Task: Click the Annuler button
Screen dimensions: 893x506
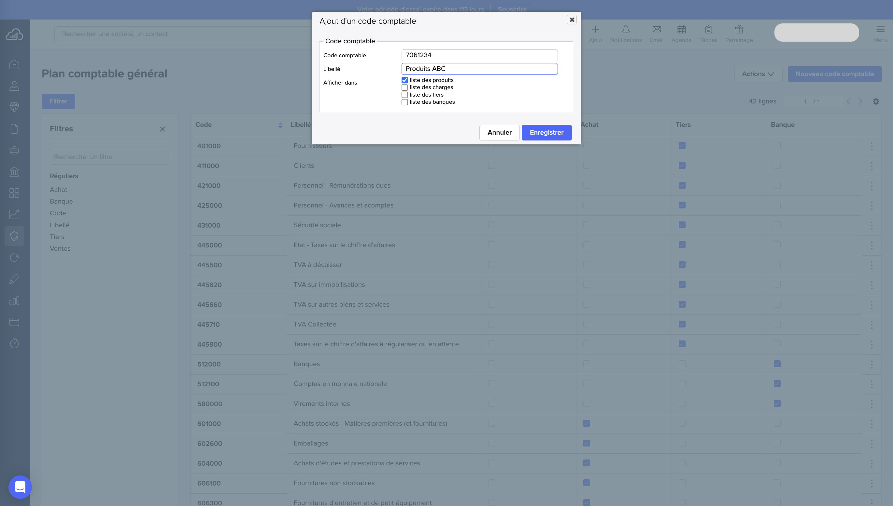Action: (x=499, y=132)
